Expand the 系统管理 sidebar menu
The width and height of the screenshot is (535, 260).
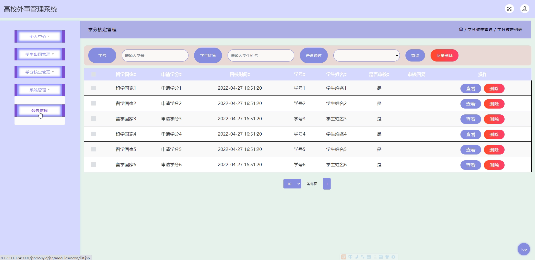coord(40,90)
